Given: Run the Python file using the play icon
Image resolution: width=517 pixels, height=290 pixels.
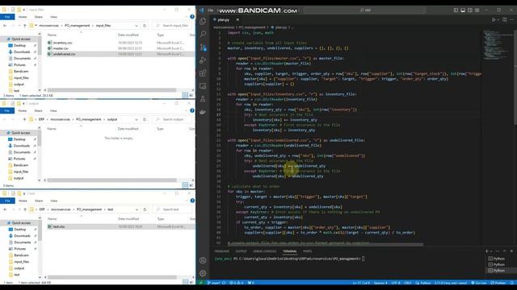Looking at the screenshot, I should pyautogui.click(x=494, y=19).
